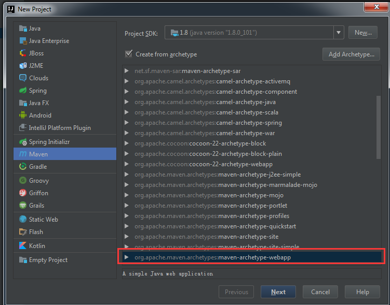
Task: Click the Griffon icon
Action: pos(23,193)
